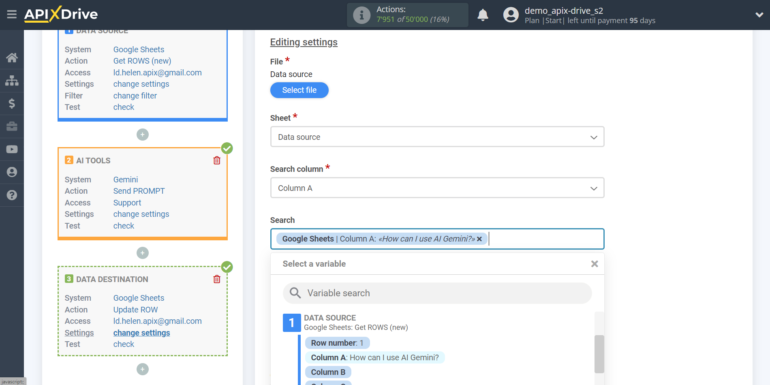Open Data Source Google Sheets link
Viewport: 770px width, 385px height.
point(139,49)
